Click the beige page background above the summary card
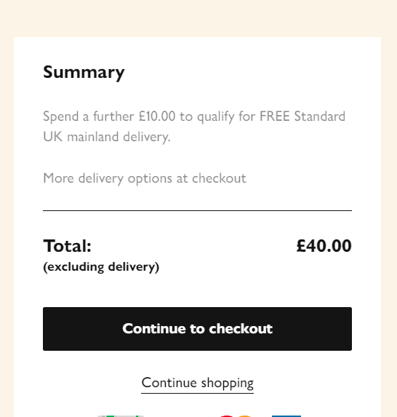 (x=198, y=18)
